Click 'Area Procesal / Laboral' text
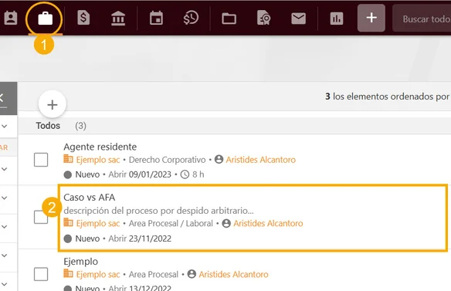The height and width of the screenshot is (291, 451). pyautogui.click(x=171, y=223)
